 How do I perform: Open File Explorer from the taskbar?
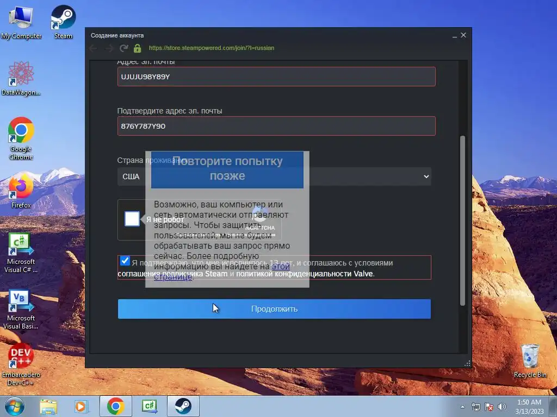(48, 406)
